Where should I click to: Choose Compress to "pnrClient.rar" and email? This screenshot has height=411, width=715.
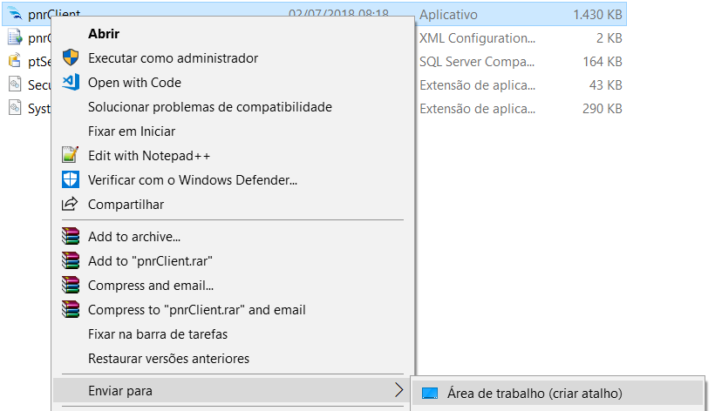(196, 310)
